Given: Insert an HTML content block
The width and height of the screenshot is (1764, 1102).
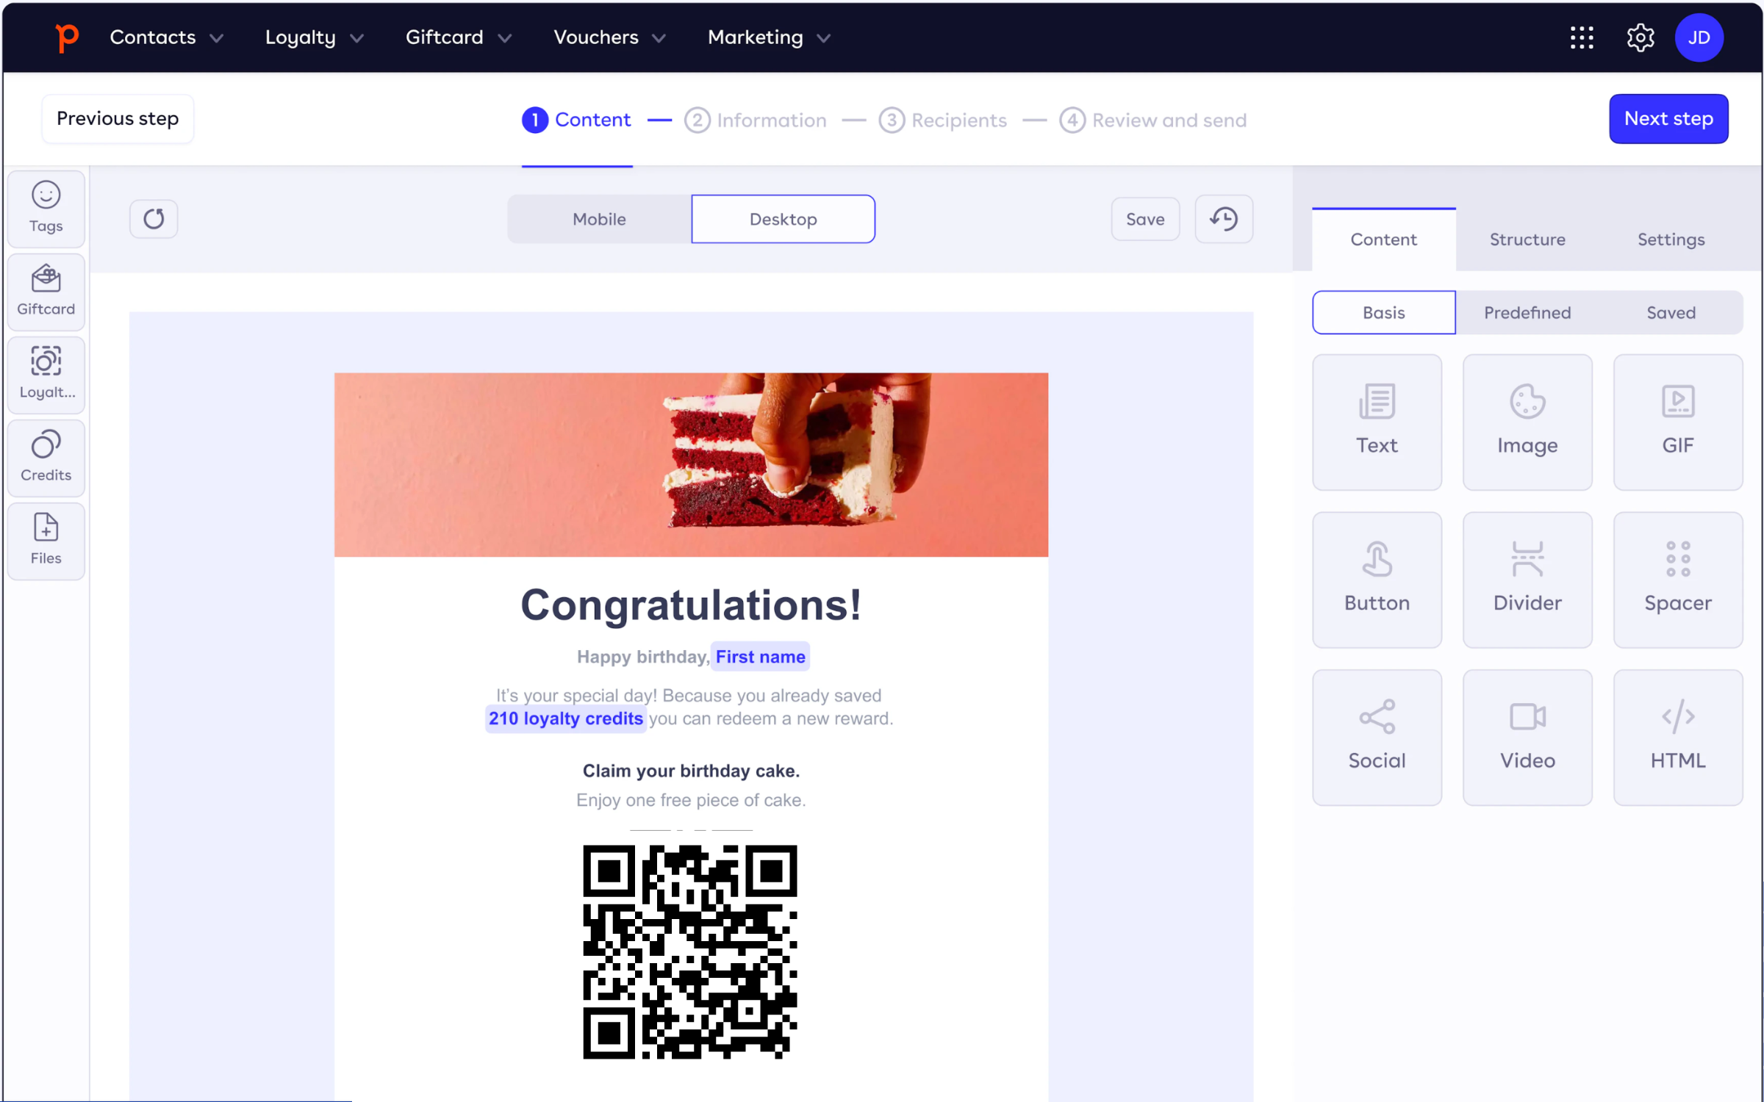Looking at the screenshot, I should [1677, 737].
